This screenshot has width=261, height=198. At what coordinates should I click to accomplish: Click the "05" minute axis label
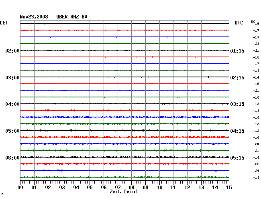(x=90, y=188)
